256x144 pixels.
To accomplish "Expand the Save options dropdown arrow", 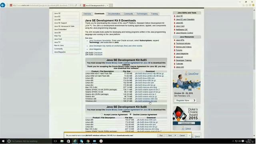I will point(175,136).
